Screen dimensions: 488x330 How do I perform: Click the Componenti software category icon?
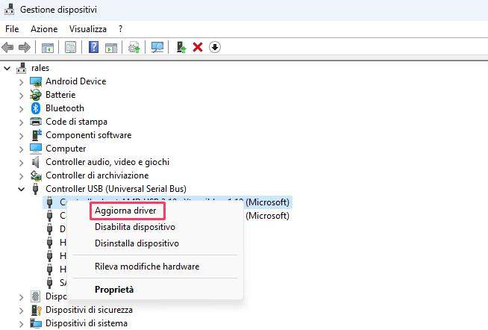(x=37, y=135)
